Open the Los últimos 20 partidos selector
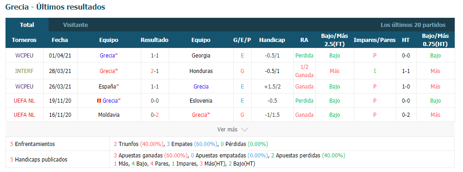The width and height of the screenshot is (463, 172). (413, 25)
